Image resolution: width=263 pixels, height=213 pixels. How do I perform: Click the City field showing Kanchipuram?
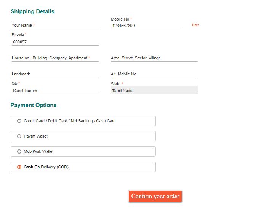(x=55, y=91)
